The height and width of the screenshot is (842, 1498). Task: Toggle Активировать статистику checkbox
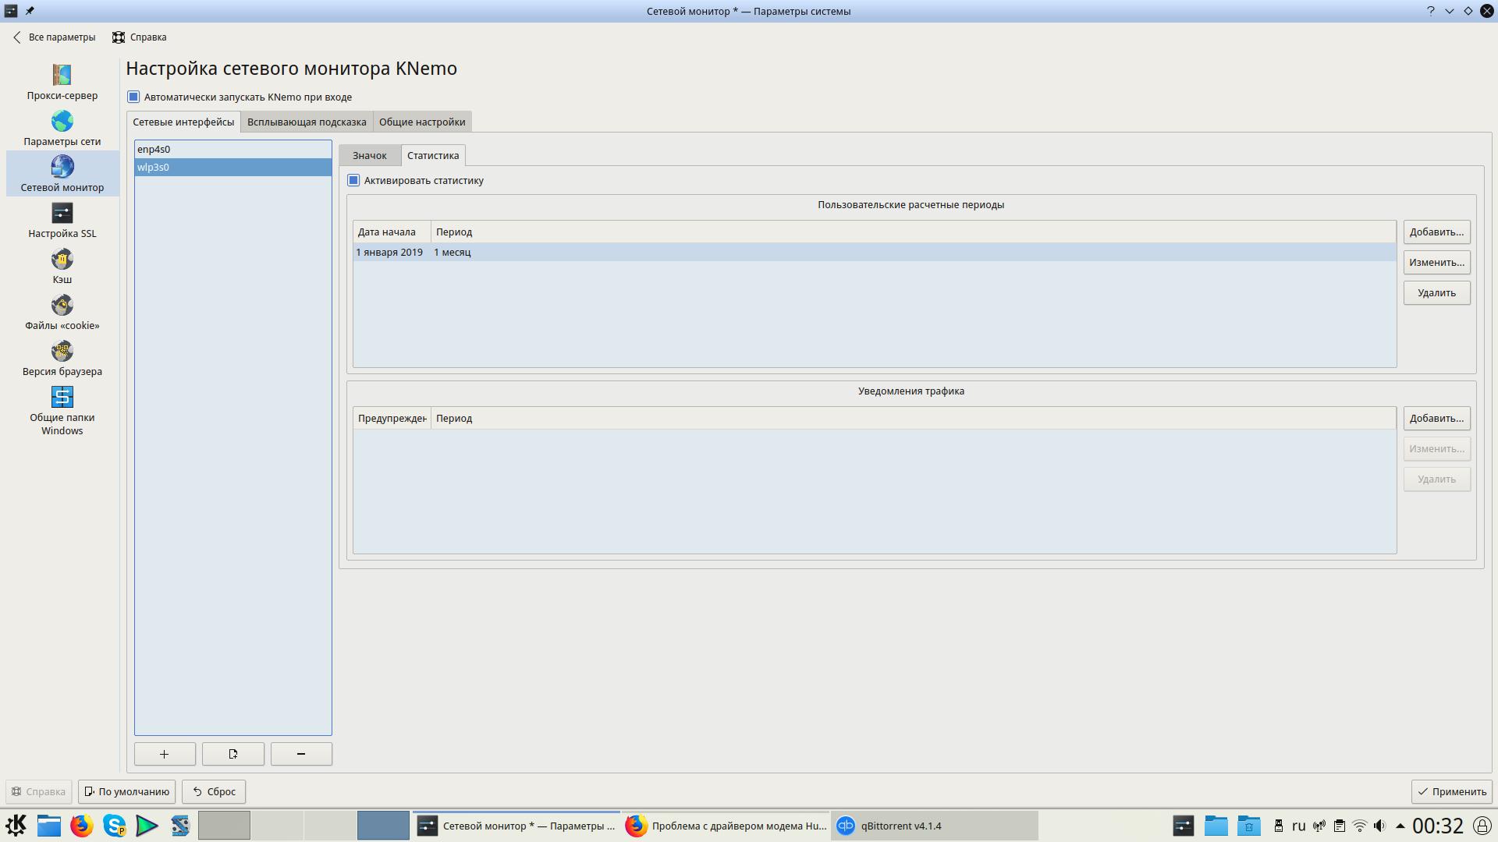354,180
